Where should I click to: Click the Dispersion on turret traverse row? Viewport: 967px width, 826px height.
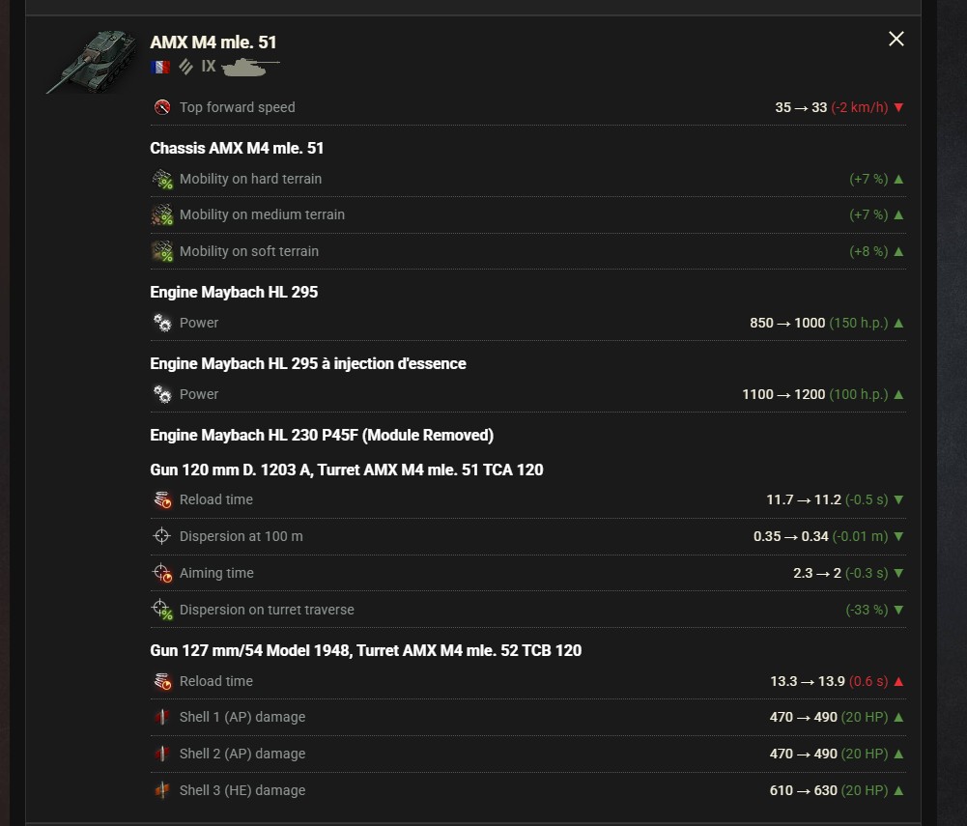coord(527,610)
